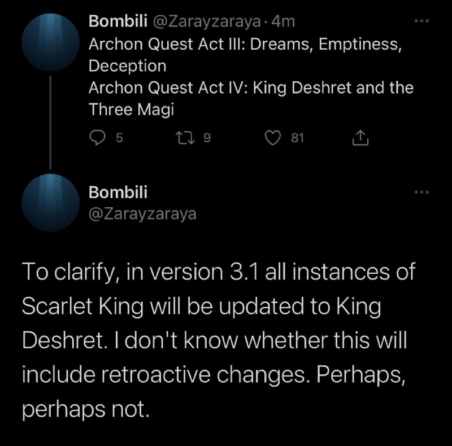
Task: Click the Bombili name above the clarification tweet
Action: tap(118, 193)
